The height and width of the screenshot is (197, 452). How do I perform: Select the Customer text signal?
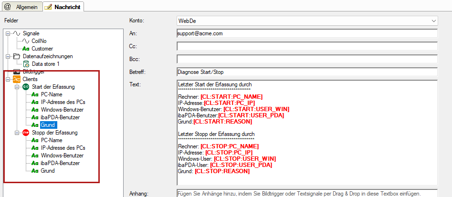(x=42, y=49)
